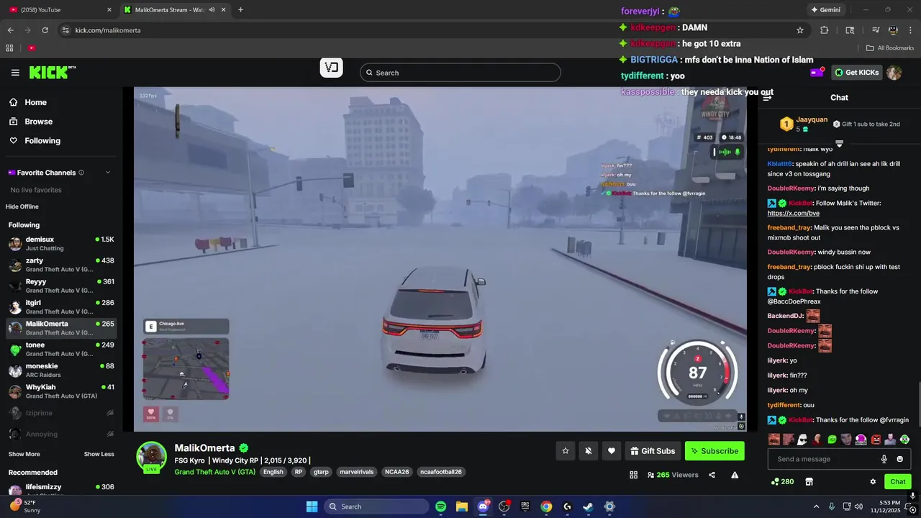Open the grid layout icon by viewers
Screen dimensions: 921x518
(x=634, y=475)
